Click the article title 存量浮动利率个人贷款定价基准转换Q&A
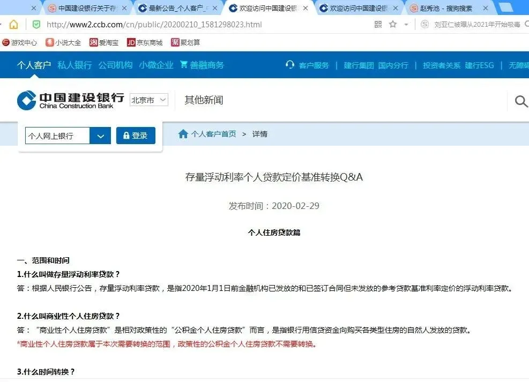Viewport: 529px width, 382px height. 274,177
